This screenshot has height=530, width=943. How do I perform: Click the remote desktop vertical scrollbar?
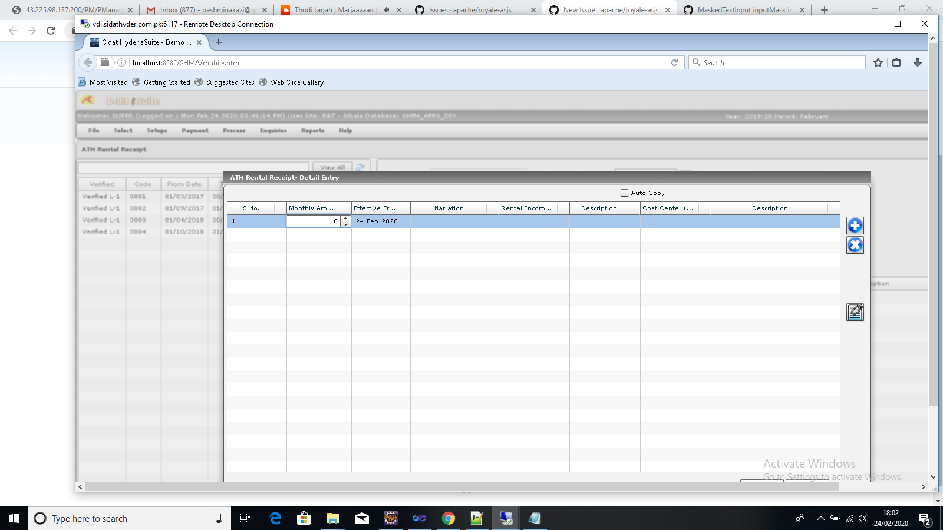point(933,224)
